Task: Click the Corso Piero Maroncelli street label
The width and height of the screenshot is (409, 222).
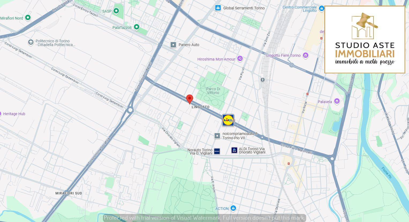Action: click(x=297, y=149)
